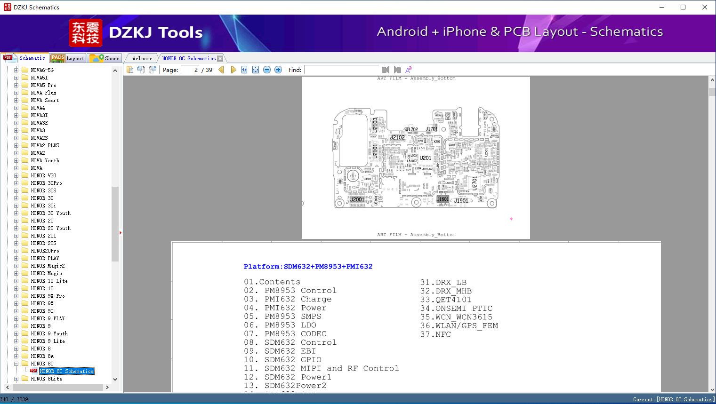Zoom in with plus icon

tap(278, 70)
